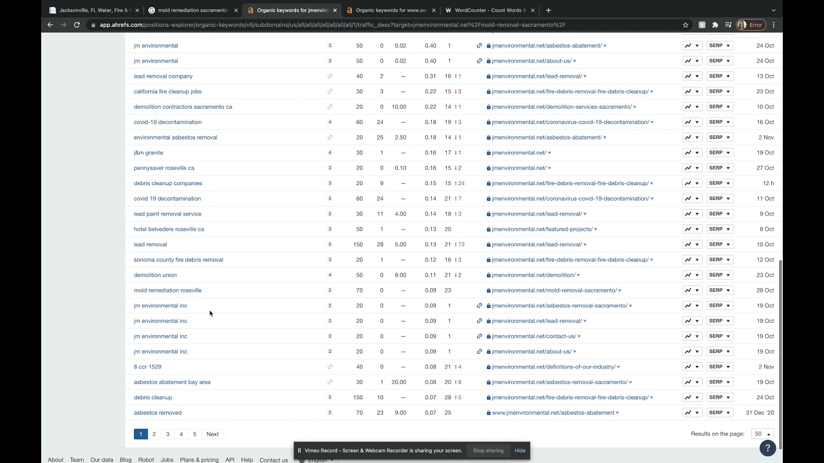Viewport: 824px width, 463px height.
Task: Show position history chart for 8 ccr 1529
Action: (x=692, y=367)
